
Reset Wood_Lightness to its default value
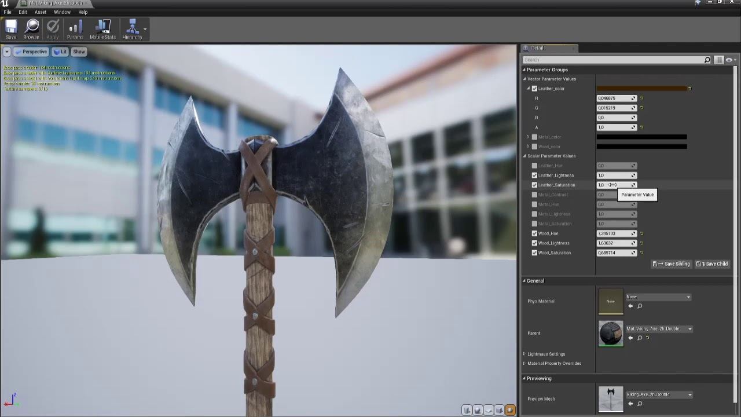coord(642,243)
